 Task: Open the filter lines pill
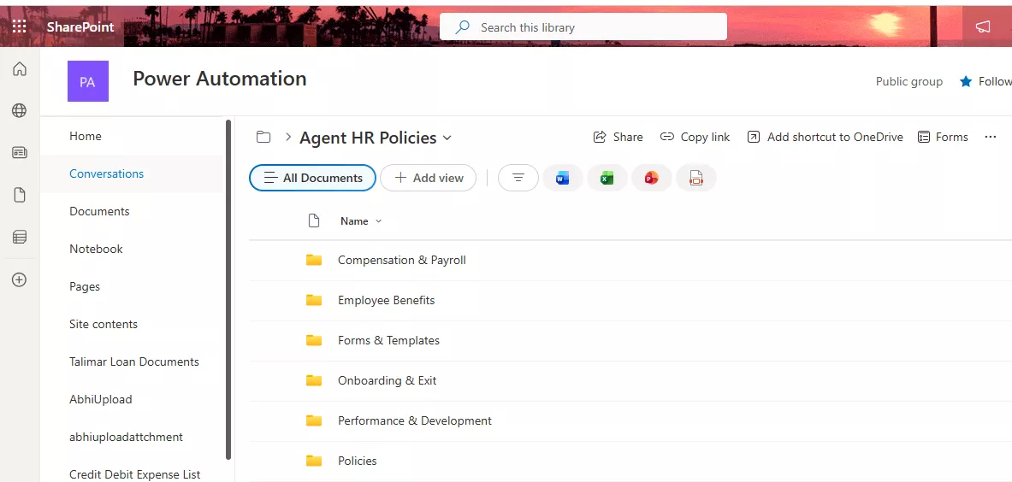pyautogui.click(x=518, y=178)
